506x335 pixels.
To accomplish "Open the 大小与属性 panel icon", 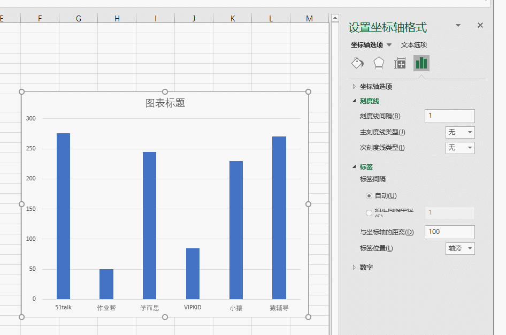I will (400, 63).
